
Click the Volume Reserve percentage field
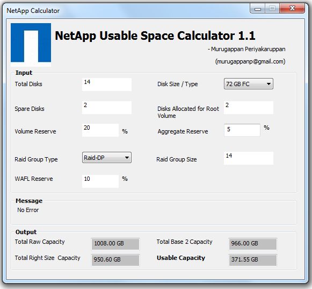pos(100,130)
